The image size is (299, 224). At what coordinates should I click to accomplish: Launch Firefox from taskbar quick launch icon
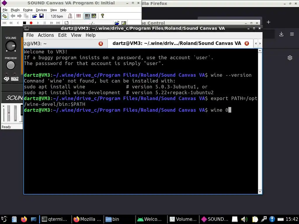tap(24, 219)
